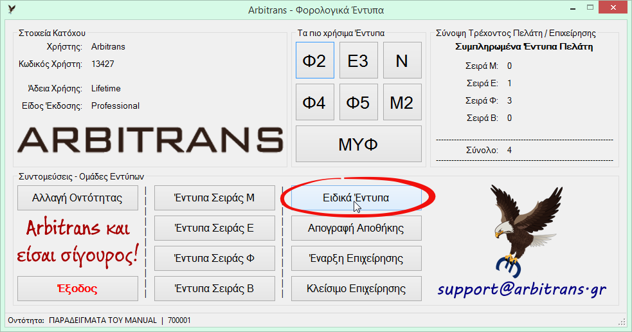Click the 'Professional' edition value
Image resolution: width=632 pixels, height=332 pixels.
pos(115,106)
